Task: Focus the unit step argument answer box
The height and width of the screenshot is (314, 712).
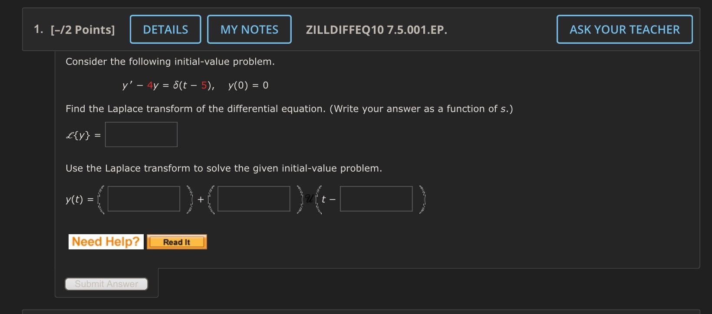Action: click(x=376, y=199)
